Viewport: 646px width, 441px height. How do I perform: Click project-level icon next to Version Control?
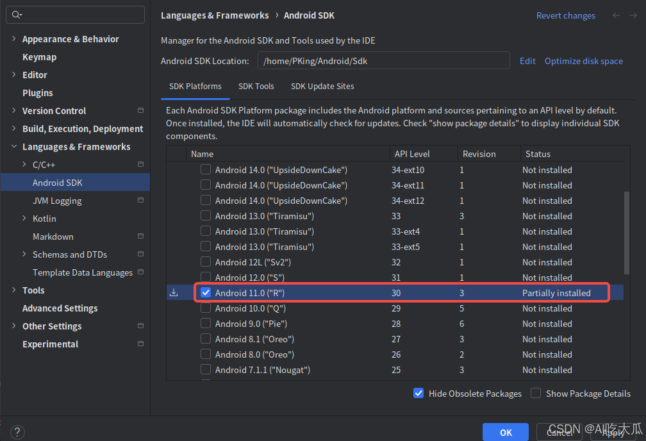140,110
